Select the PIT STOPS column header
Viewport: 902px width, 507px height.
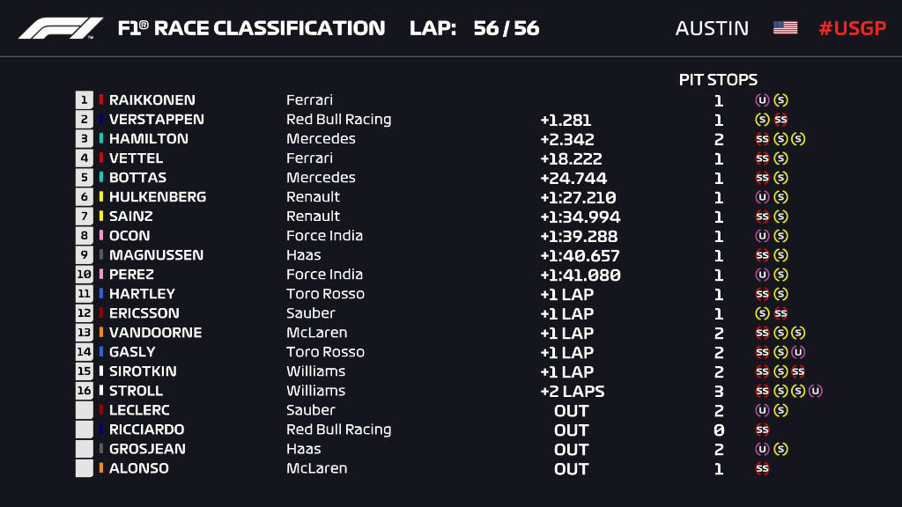718,80
